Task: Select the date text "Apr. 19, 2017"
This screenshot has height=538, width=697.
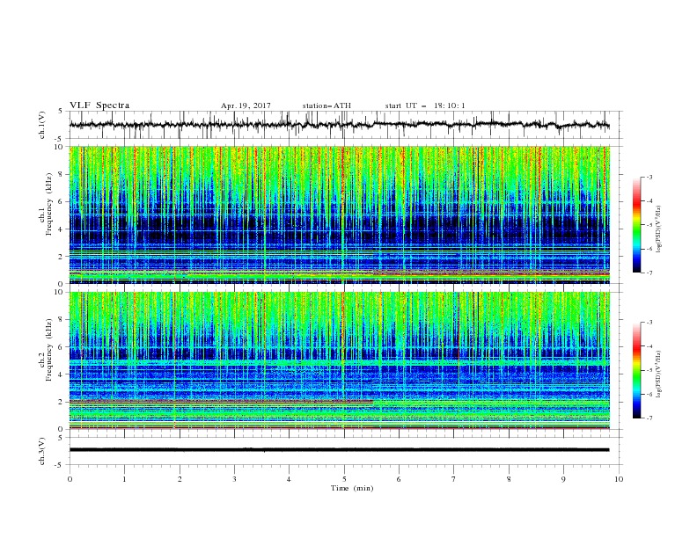Action: coord(246,105)
